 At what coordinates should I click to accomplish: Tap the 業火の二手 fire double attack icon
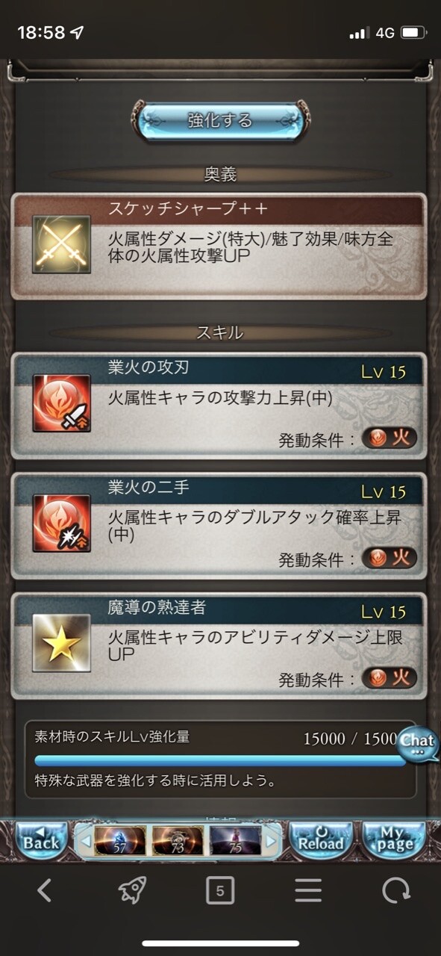(x=61, y=523)
